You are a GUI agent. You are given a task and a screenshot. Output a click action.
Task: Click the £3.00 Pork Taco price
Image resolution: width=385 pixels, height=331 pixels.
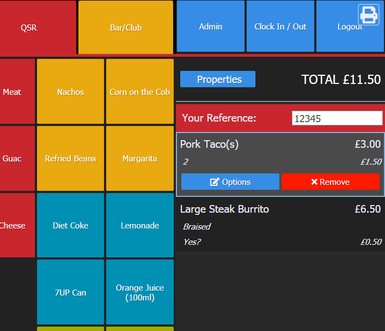click(x=368, y=144)
